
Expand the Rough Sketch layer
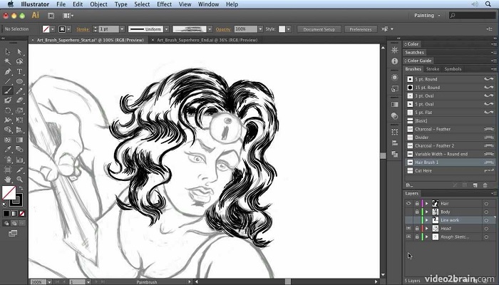427,237
